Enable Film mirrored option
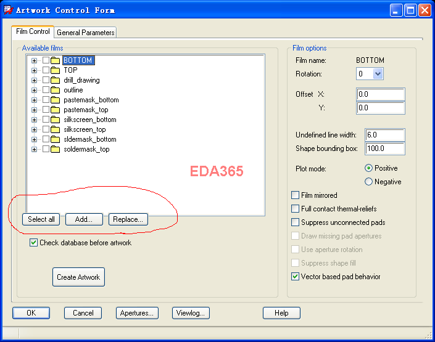The image size is (435, 342). 295,195
